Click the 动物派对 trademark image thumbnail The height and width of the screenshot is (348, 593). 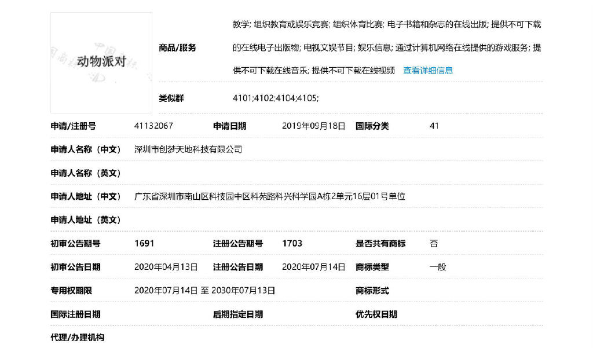coord(101,63)
